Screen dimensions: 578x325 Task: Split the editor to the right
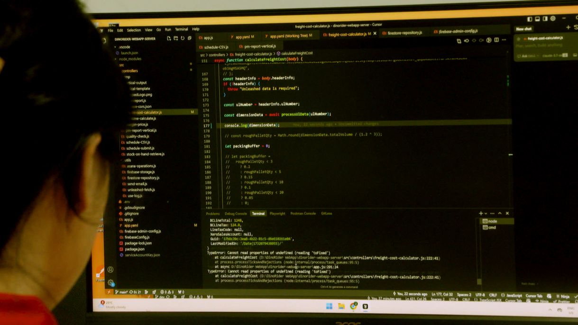click(496, 40)
